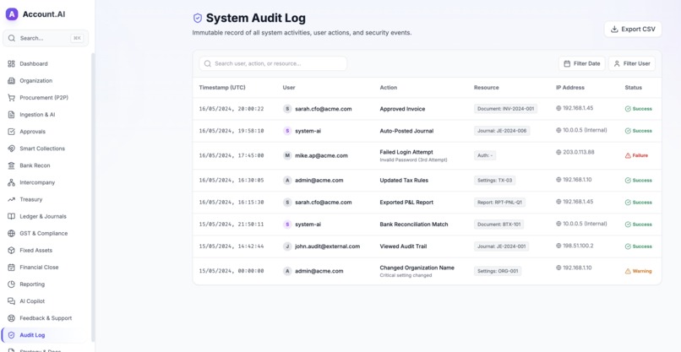This screenshot has height=352, width=681.
Task: Click the Intercompany network icon
Action: 11,182
